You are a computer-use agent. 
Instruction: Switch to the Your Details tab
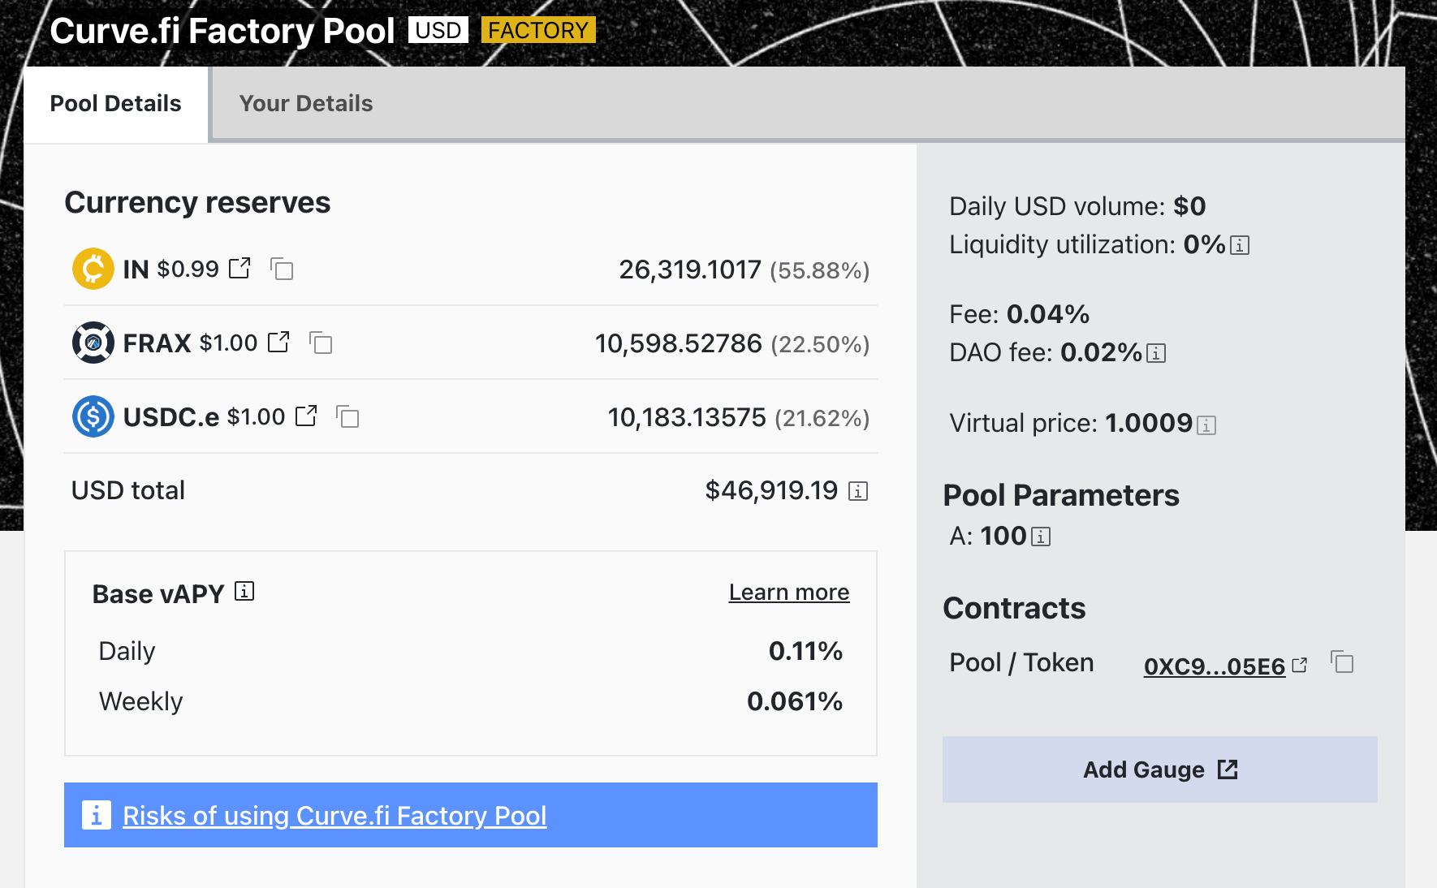[x=306, y=104]
